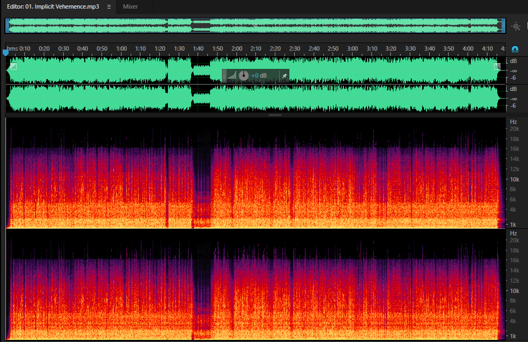528x342 pixels.
Task: Click the Fade Out handle on the waveform
Action: [497, 66]
